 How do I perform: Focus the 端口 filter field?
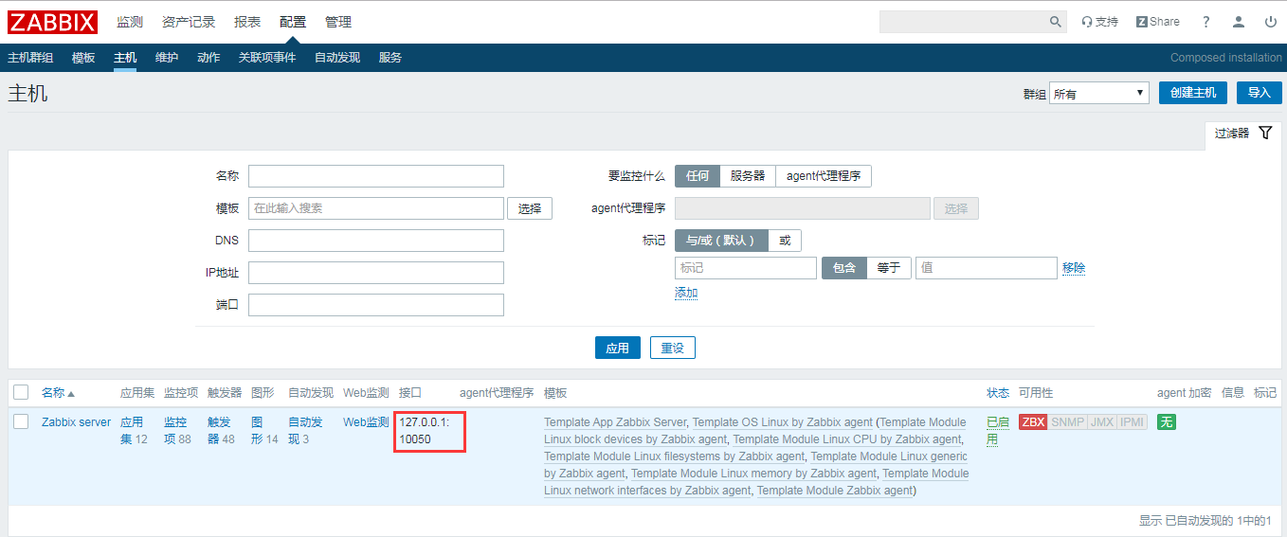click(x=376, y=305)
